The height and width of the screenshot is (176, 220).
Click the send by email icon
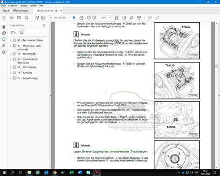tap(19, 18)
